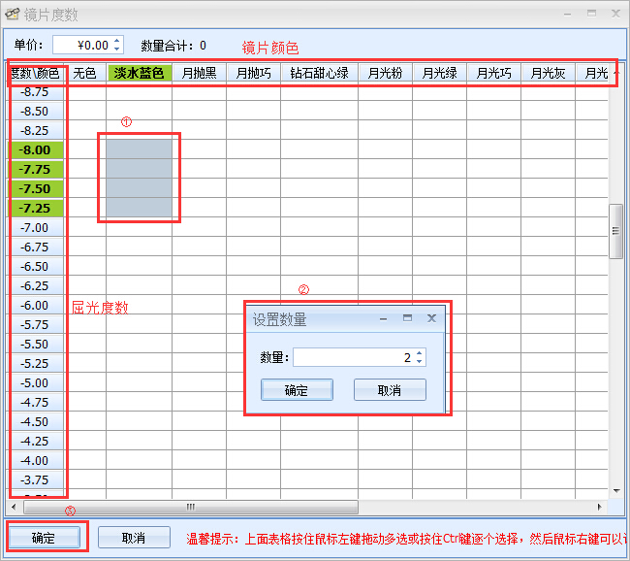The width and height of the screenshot is (630, 561).
Task: Click the horizontal scrollbar right arrow
Action: tap(599, 507)
